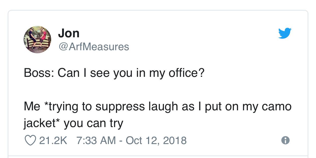Click the word "Boss:" in the tweet
Screen dimensions: 316x158
coord(39,74)
